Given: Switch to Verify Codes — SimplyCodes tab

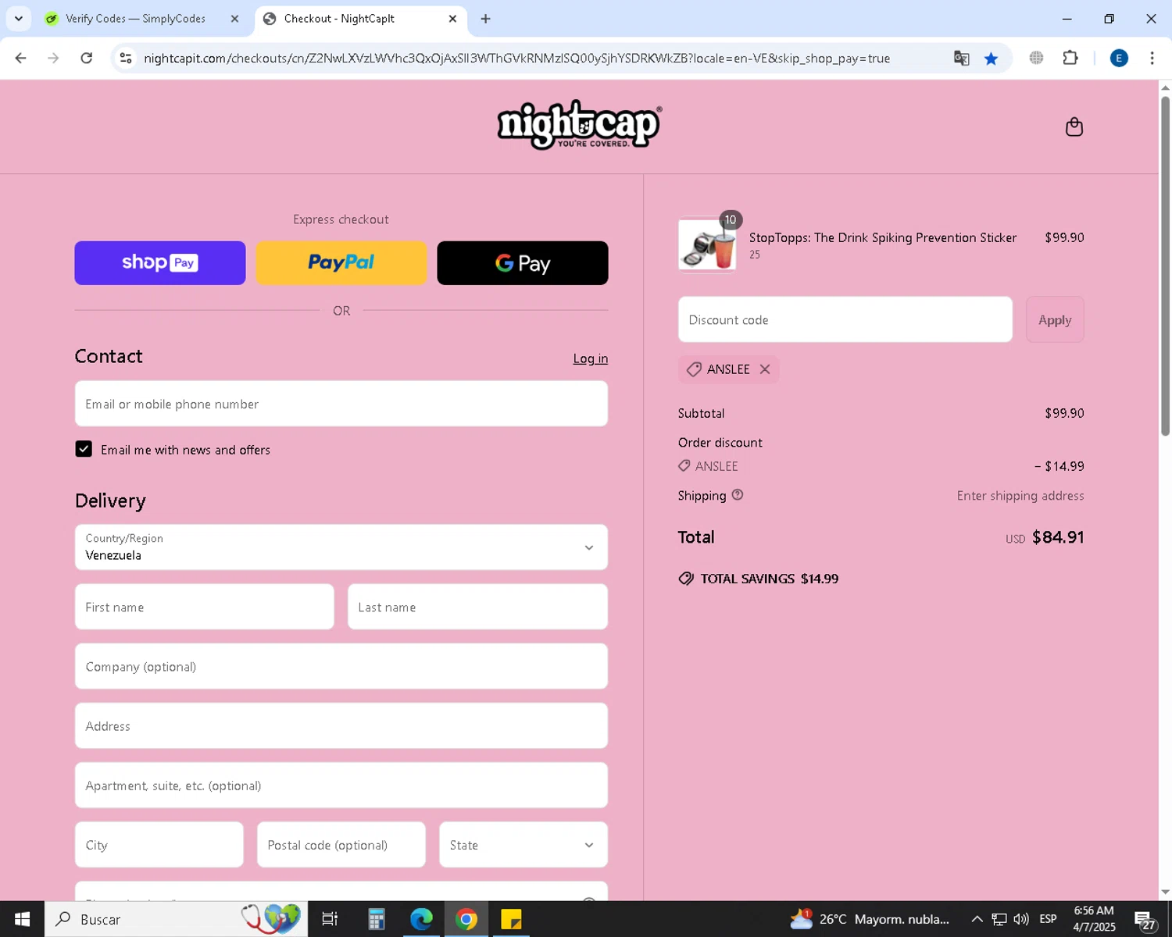Looking at the screenshot, I should (135, 19).
